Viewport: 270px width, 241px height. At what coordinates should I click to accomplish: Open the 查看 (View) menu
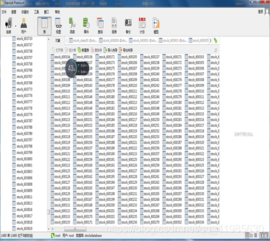click(x=14, y=12)
